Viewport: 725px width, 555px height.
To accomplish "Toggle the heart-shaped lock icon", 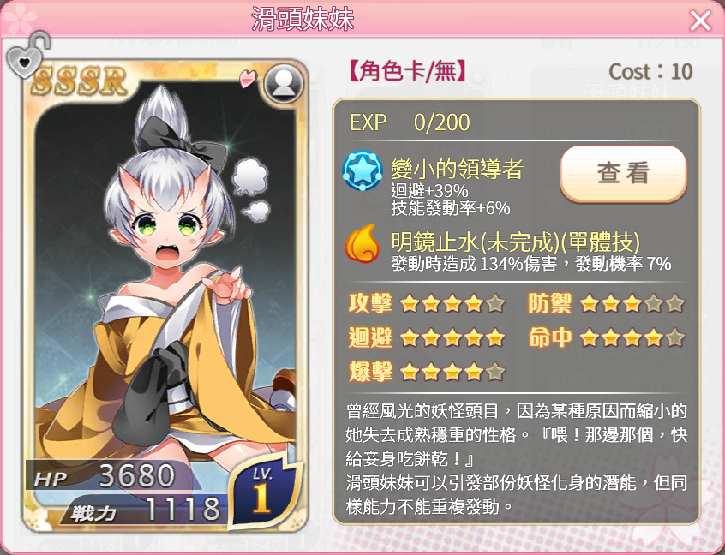I will click(27, 56).
